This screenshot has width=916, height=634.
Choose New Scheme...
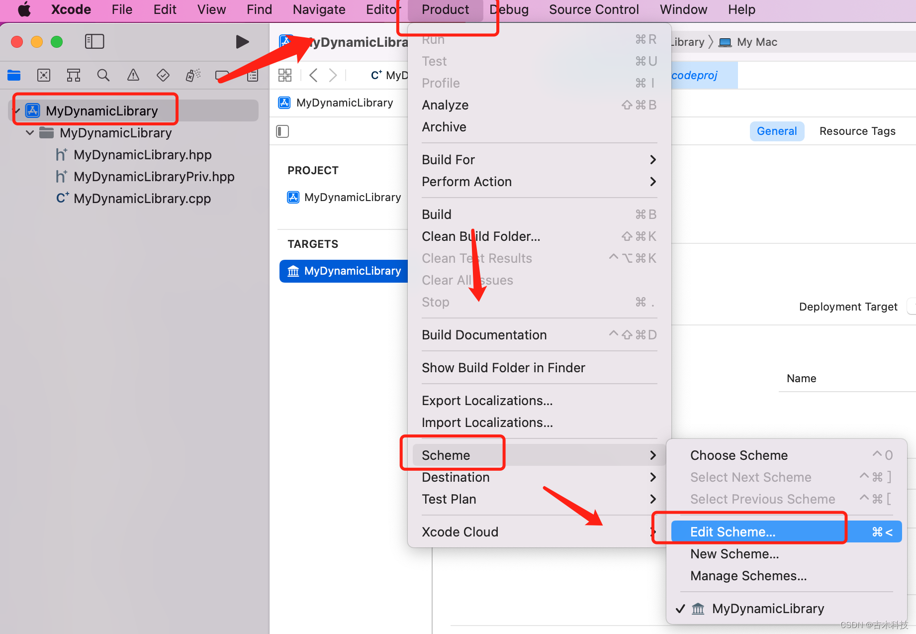pyautogui.click(x=787, y=554)
